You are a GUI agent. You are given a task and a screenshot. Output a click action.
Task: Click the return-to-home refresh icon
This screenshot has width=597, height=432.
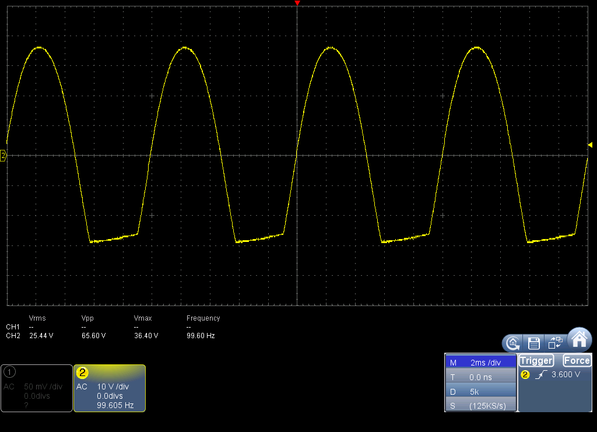(512, 343)
